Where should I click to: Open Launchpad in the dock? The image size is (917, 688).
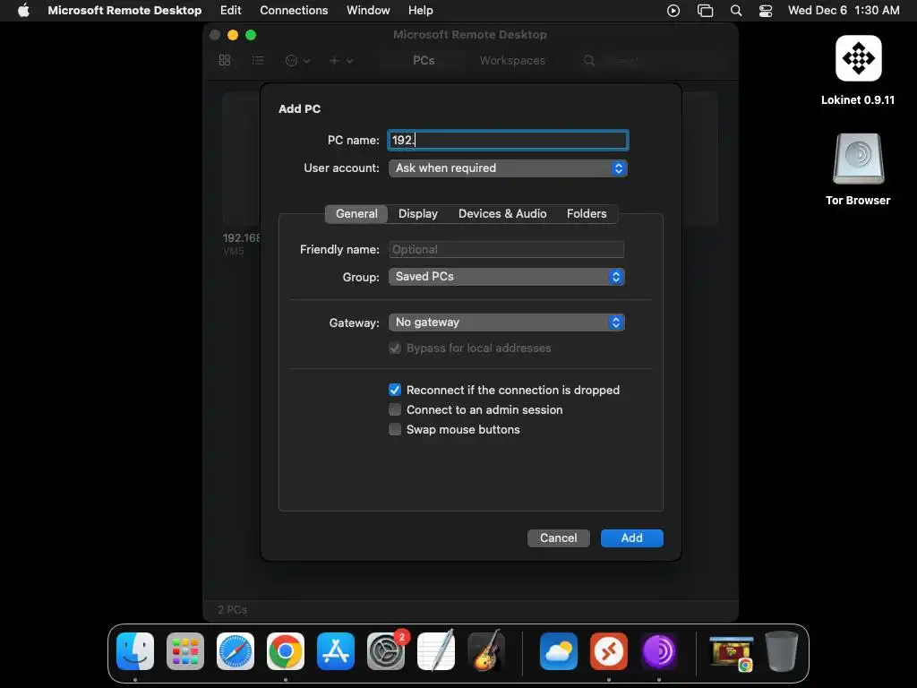(185, 651)
